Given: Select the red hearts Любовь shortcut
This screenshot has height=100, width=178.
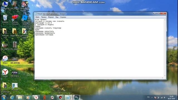Looking at the screenshot, I should (x=15, y=20).
